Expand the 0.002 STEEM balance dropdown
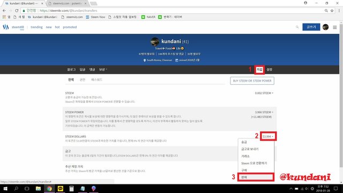Image resolution: width=343 pixels, height=193 pixels. click(x=264, y=93)
